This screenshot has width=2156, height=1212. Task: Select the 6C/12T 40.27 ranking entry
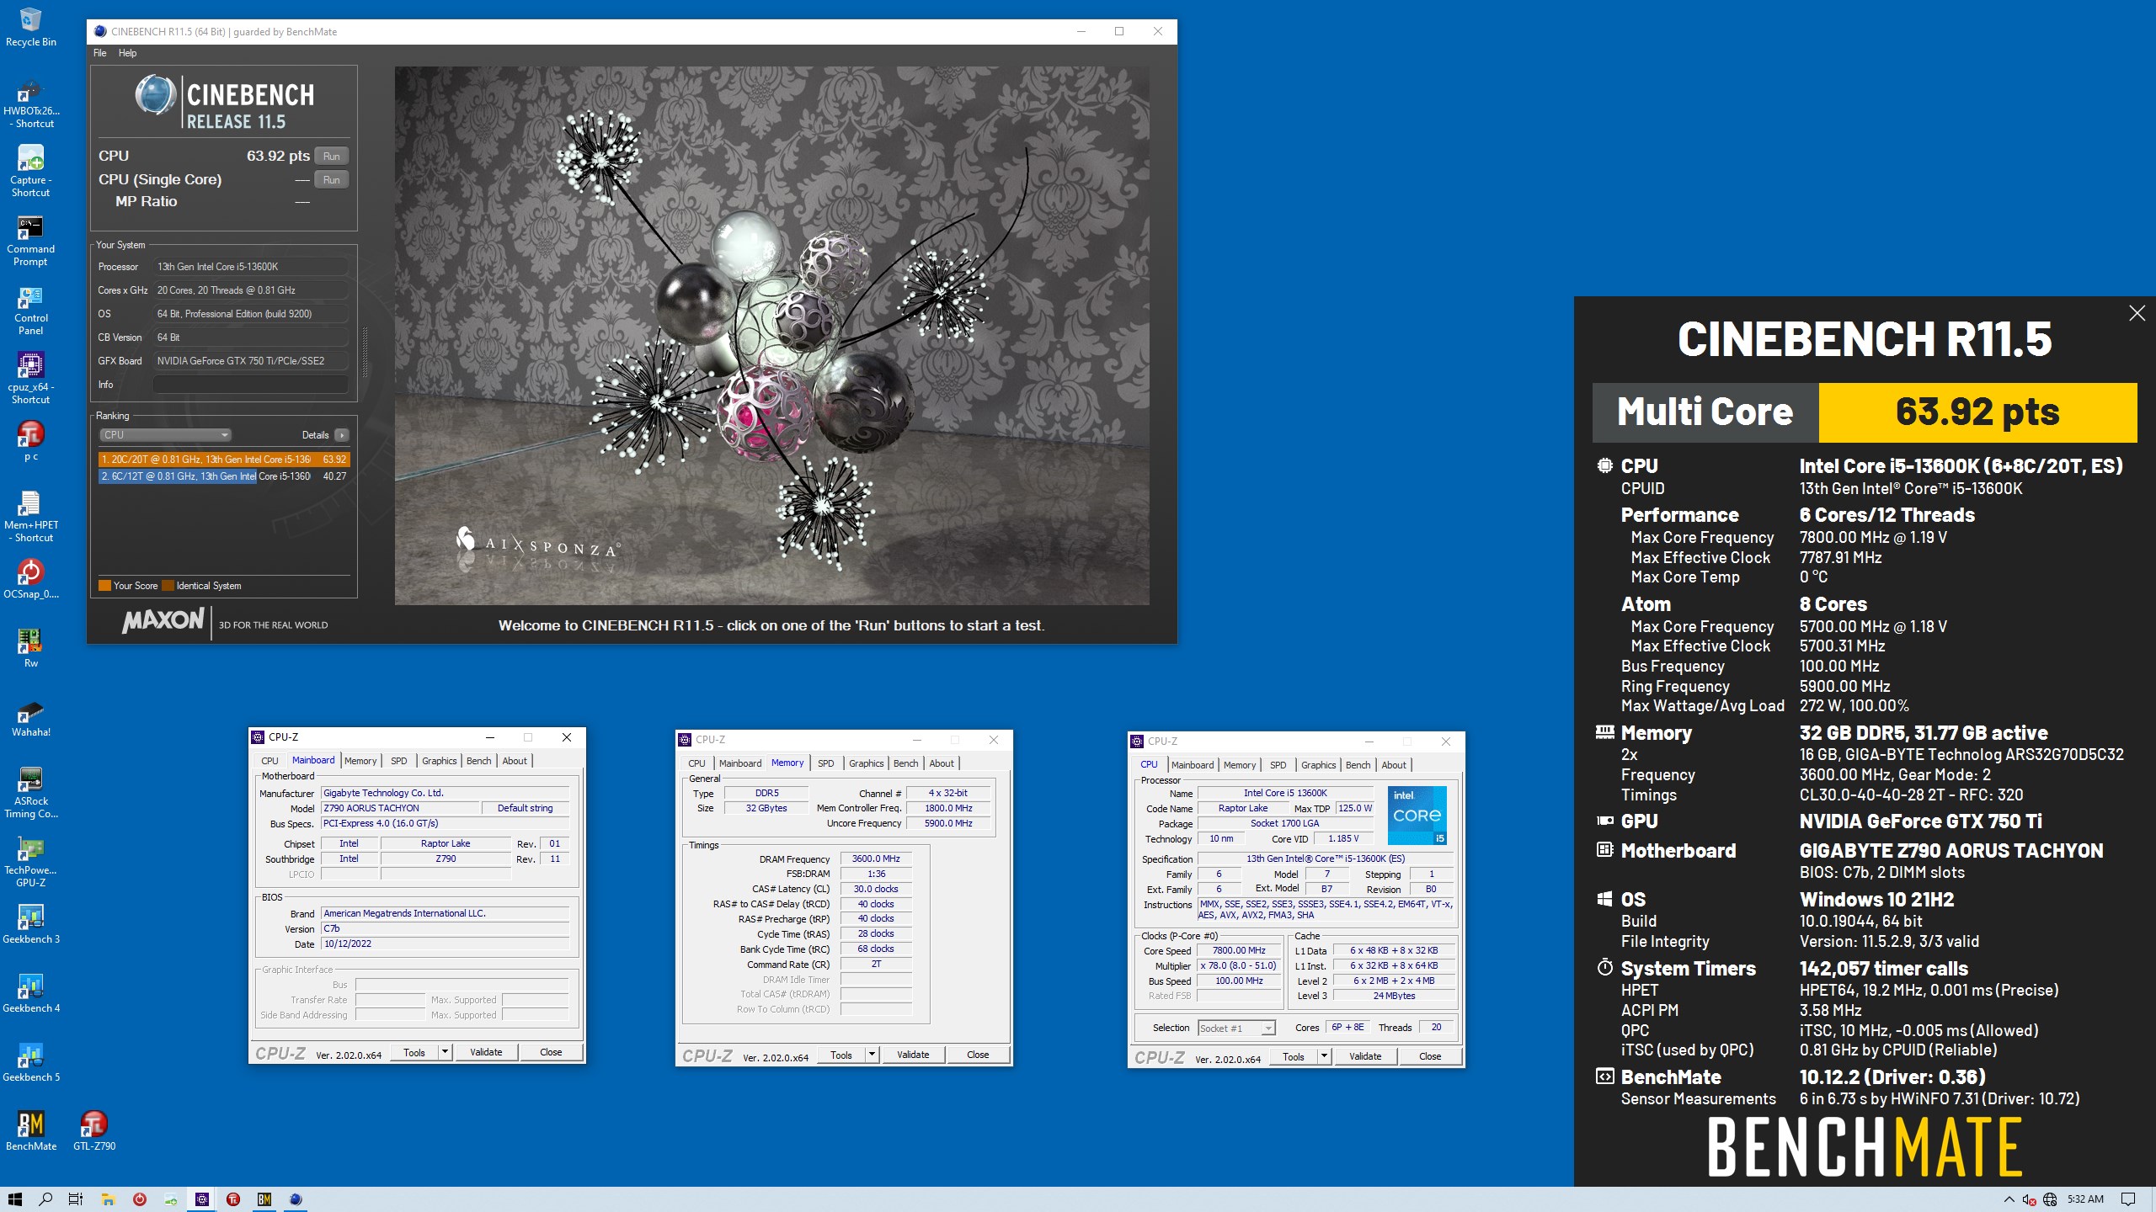tap(224, 476)
